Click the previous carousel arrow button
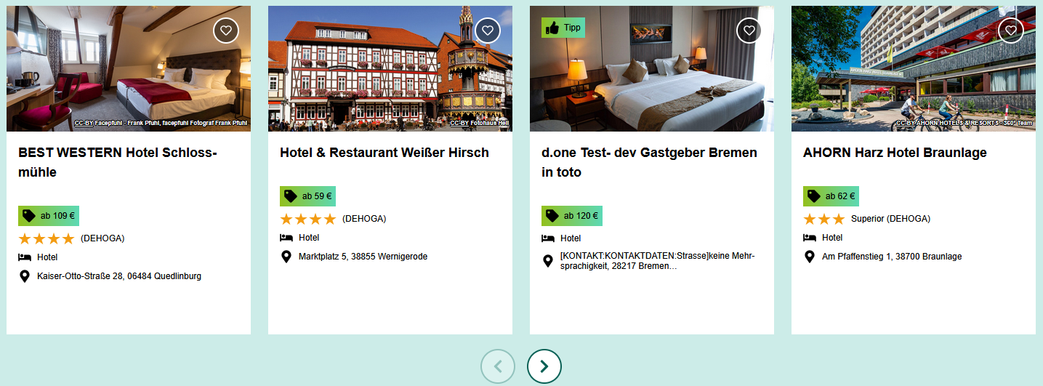Screen dimensions: 1043x386 click(x=498, y=366)
